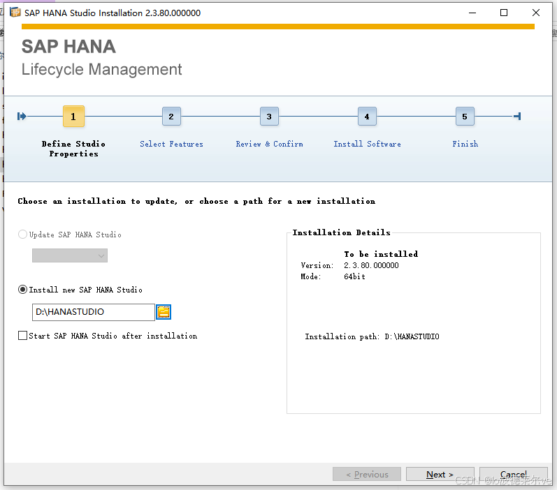The image size is (557, 490).
Task: Select step 3 numbered box
Action: 269,117
